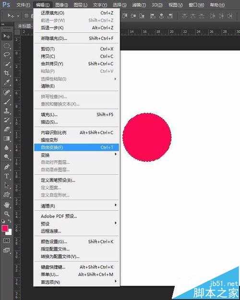The height and width of the screenshot is (300, 240).
Task: Change screen mode icon
Action: [x=7, y=250]
